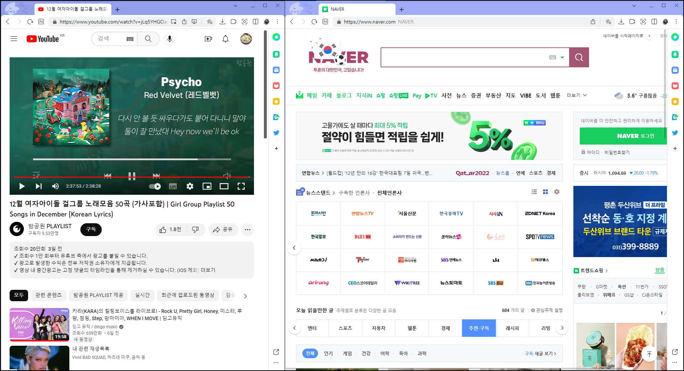The image size is (684, 371).
Task: Toggle YouTube autoplay switch
Action: (155, 186)
